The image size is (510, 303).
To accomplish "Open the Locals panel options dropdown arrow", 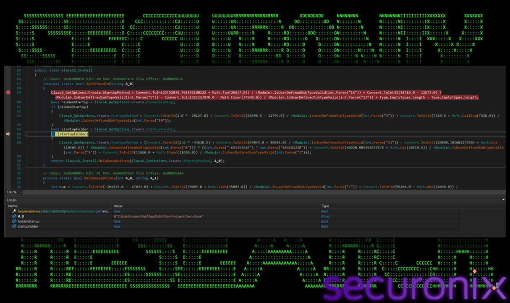I will tap(503, 200).
